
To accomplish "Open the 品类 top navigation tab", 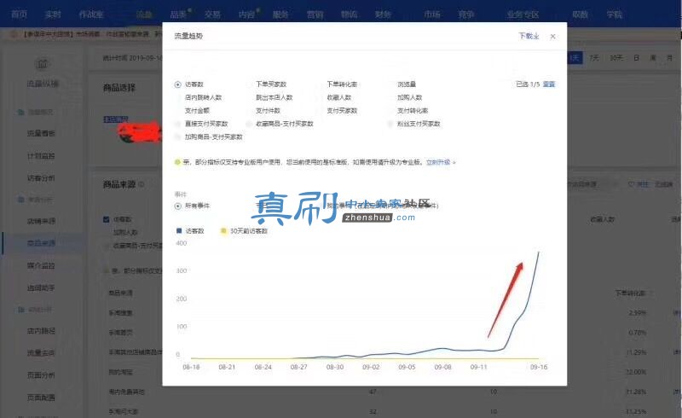I will tap(178, 15).
